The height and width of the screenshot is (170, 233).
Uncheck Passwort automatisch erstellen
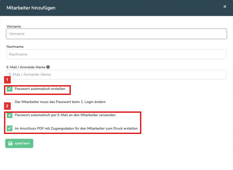pos(9,89)
